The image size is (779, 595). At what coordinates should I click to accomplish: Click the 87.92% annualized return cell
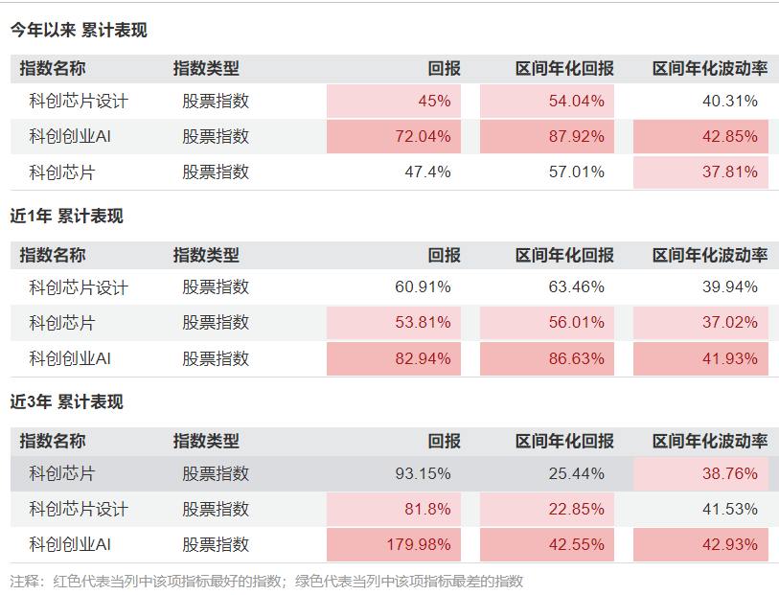point(547,136)
